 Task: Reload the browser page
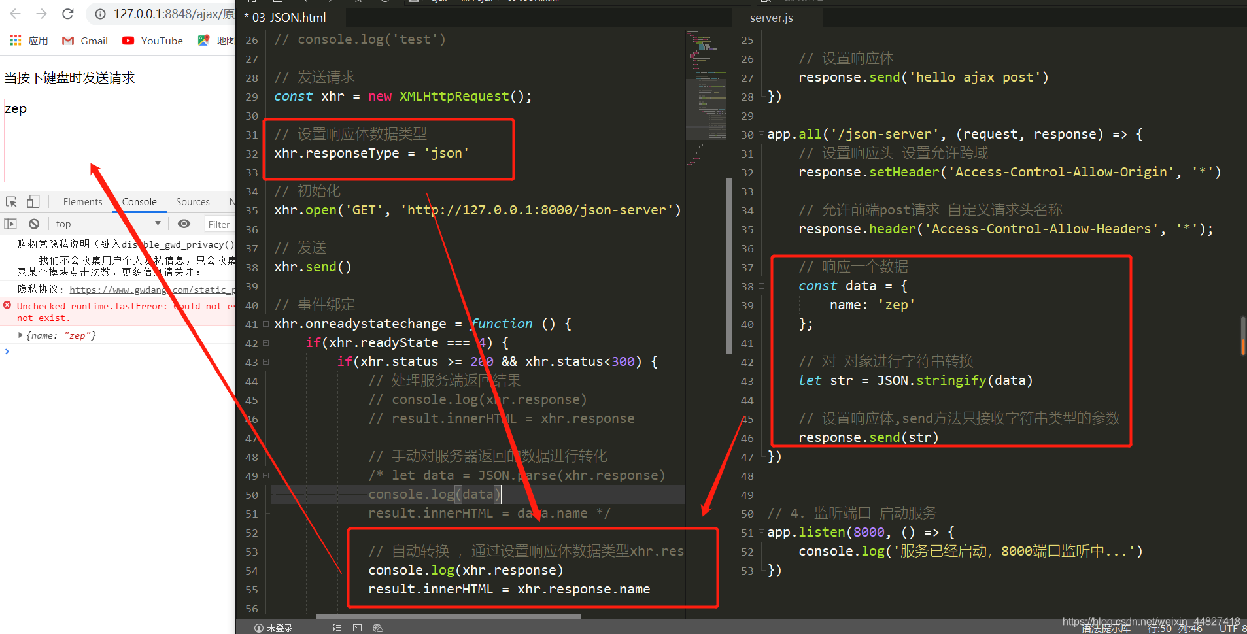click(68, 14)
